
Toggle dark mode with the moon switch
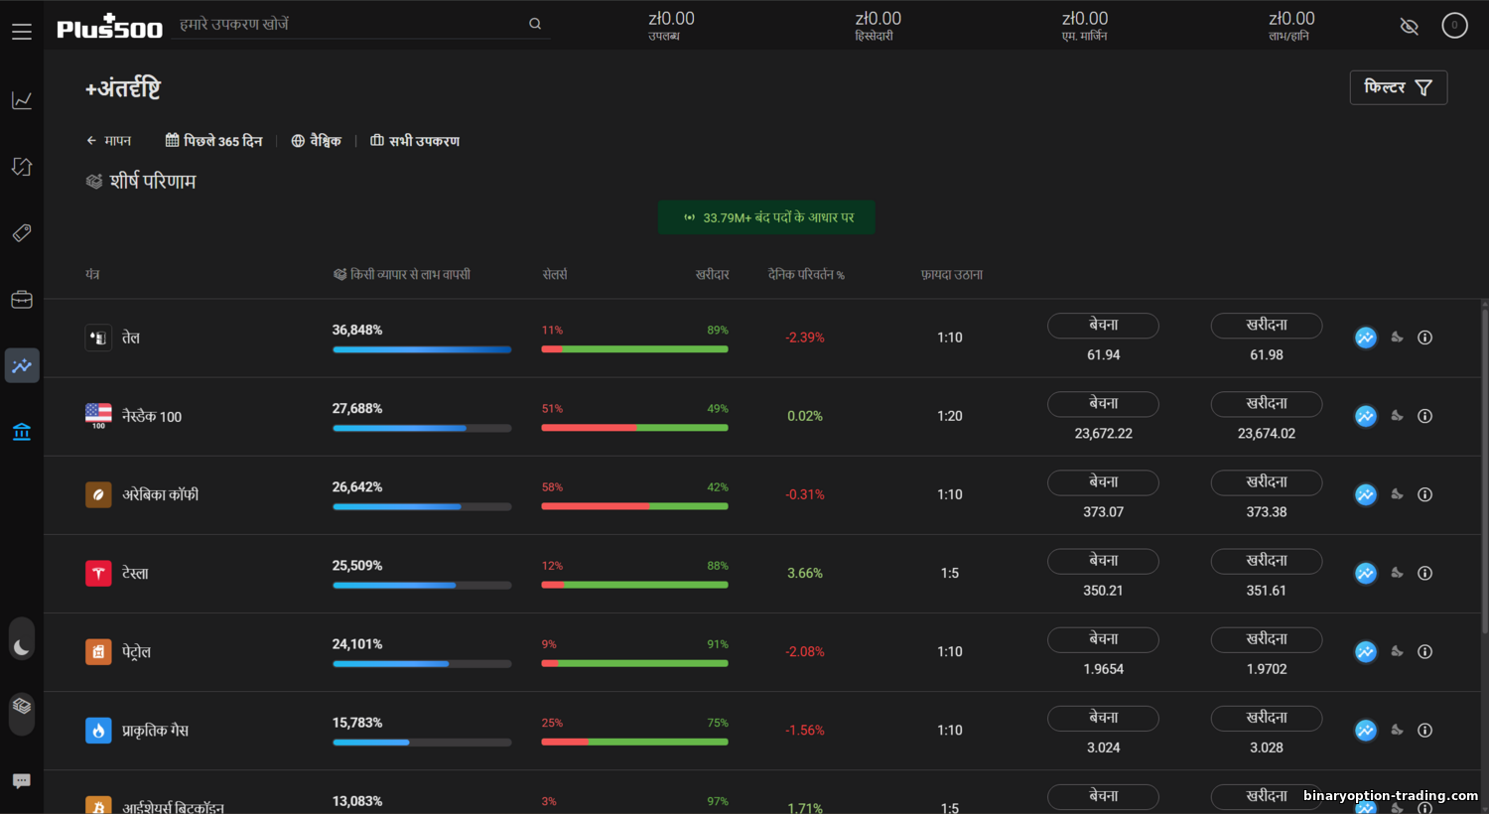click(x=22, y=647)
